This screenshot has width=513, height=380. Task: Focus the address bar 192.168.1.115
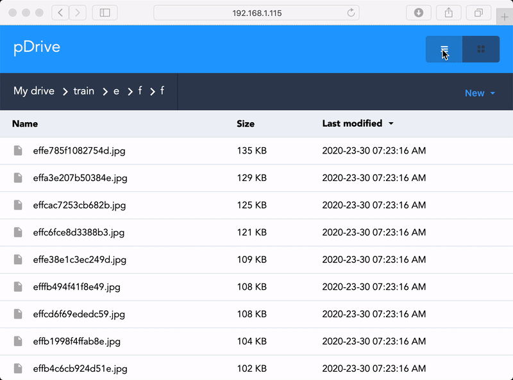click(x=256, y=12)
